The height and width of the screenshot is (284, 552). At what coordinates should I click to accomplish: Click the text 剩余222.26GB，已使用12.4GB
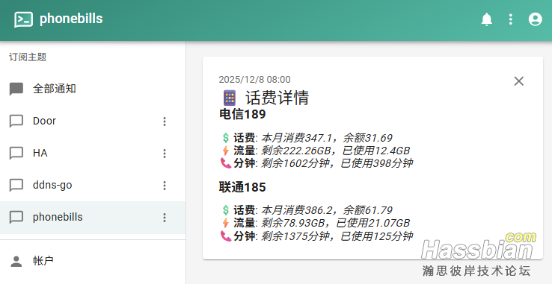point(335,151)
